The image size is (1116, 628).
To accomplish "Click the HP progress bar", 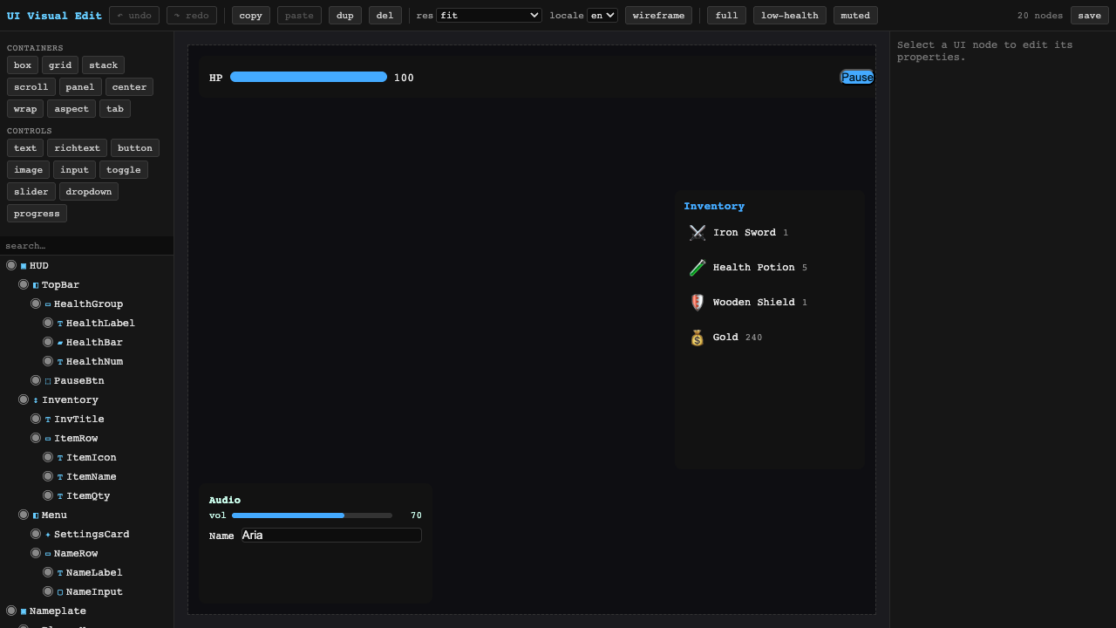I will [x=309, y=78].
